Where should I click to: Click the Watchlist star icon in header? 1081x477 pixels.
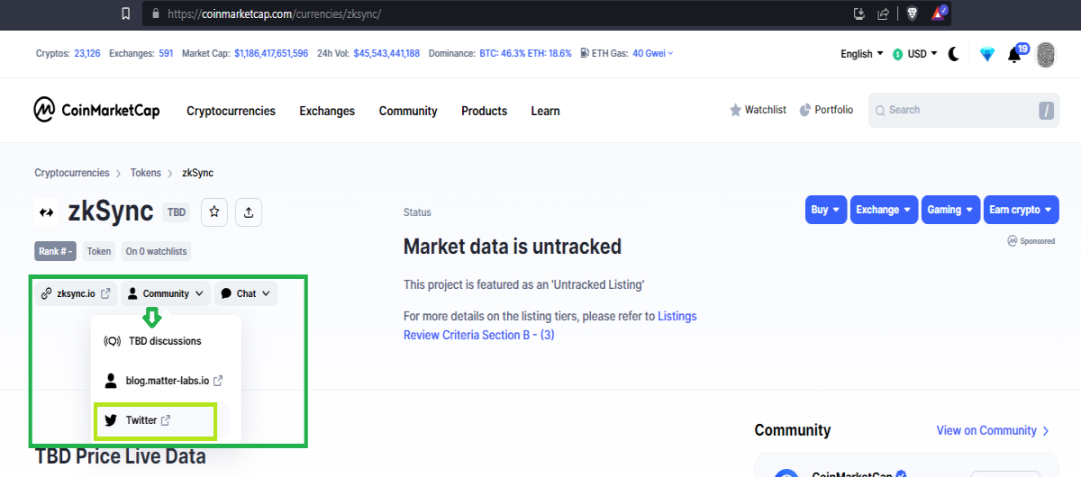[735, 110]
